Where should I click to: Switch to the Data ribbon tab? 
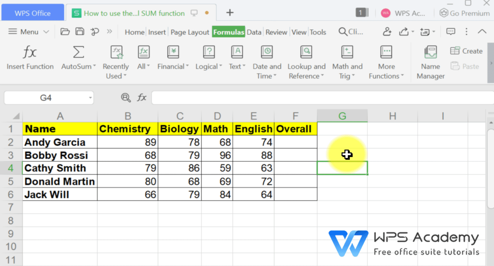tap(254, 32)
